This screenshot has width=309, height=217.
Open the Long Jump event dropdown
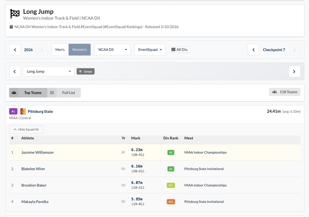49,71
